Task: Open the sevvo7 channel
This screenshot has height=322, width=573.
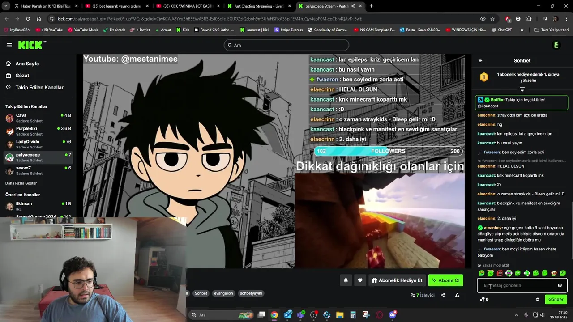Action: pyautogui.click(x=38, y=170)
